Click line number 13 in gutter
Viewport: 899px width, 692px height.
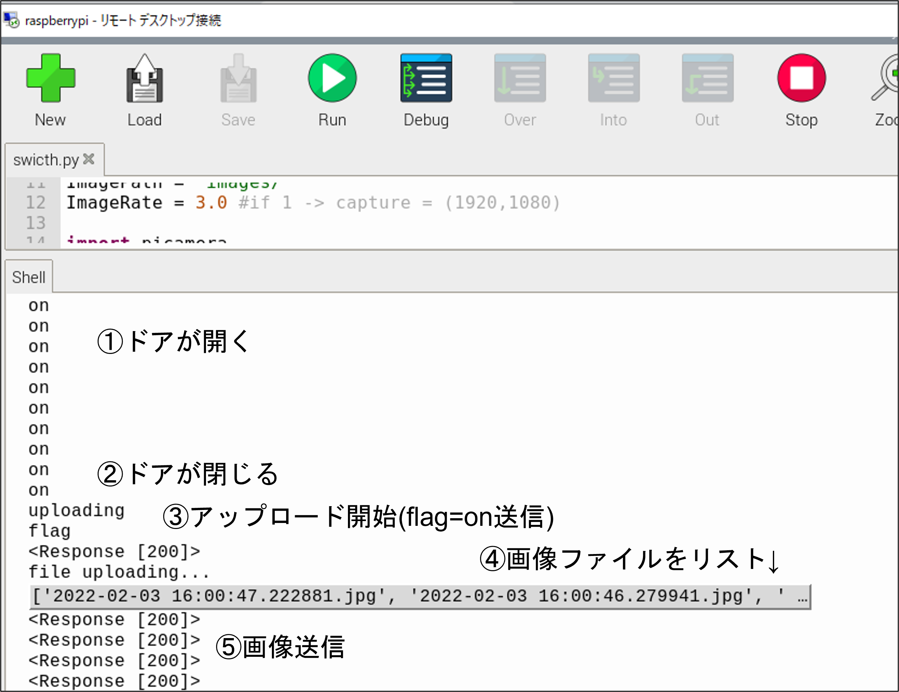tap(35, 223)
